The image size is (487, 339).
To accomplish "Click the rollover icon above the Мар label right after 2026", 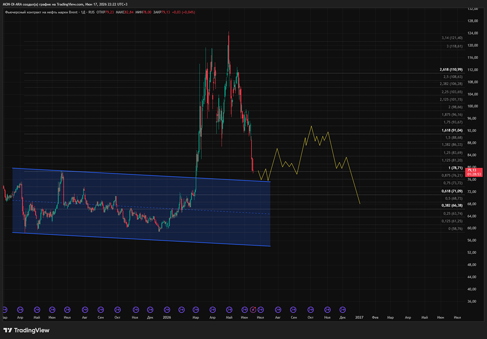I will (196, 309).
